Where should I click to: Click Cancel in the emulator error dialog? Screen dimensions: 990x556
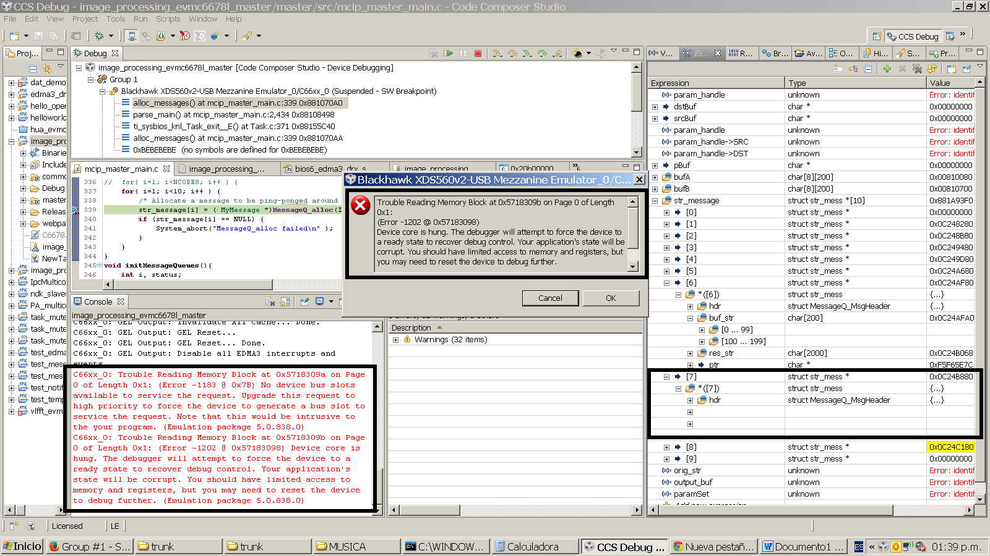pyautogui.click(x=550, y=298)
